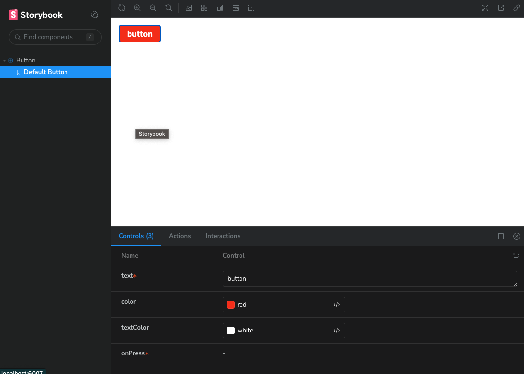
Task: Click the Storybook logo
Action: 35,15
